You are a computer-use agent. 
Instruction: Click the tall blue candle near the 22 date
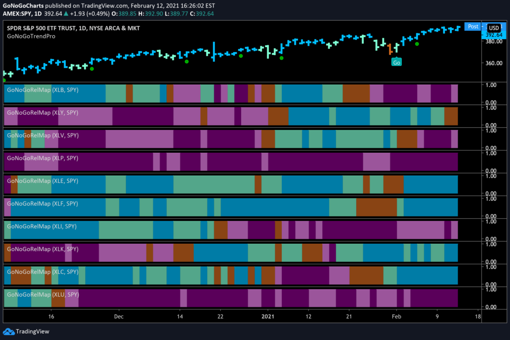pyautogui.click(x=214, y=51)
